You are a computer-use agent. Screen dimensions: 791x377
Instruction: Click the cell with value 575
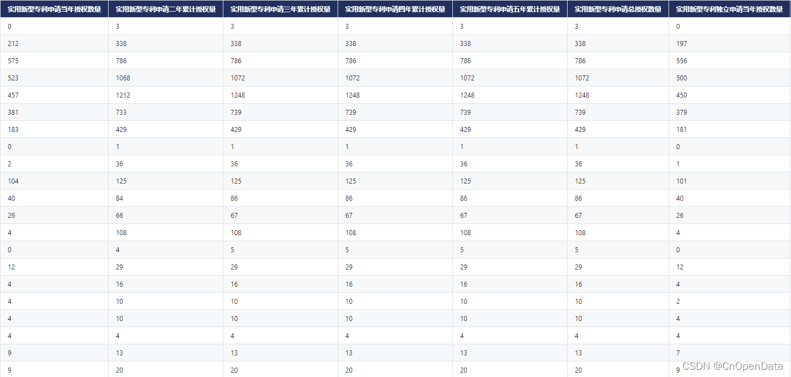pyautogui.click(x=54, y=60)
